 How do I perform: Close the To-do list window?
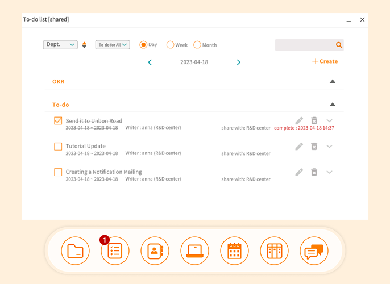pos(362,20)
